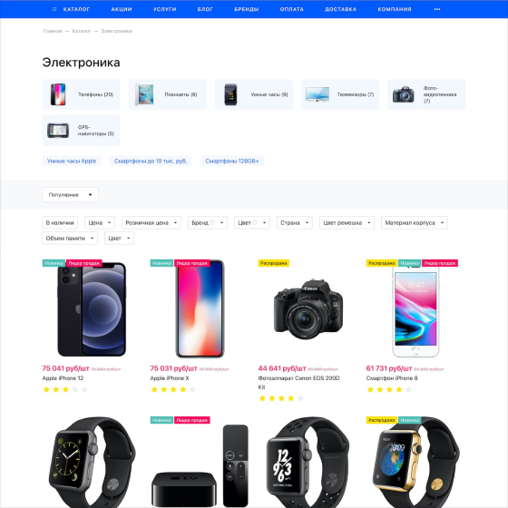This screenshot has height=508, width=508.
Task: Open the Акции menu item
Action: click(x=122, y=9)
